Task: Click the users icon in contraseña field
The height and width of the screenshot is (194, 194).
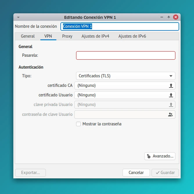Action: [170, 115]
